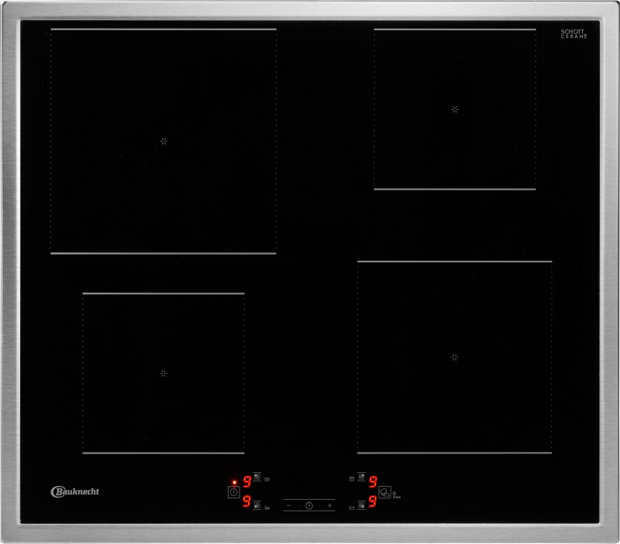This screenshot has height=544, width=620.
Task: Click the Schott Ceran logo
Action: pyautogui.click(x=573, y=34)
